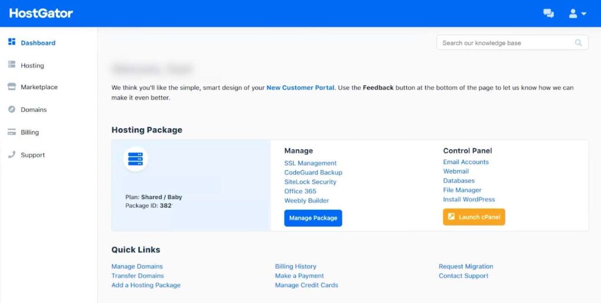Open SiteLock Security link
Screen dimensions: 601x303
[x=310, y=182]
